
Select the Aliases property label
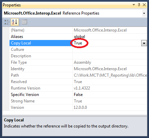(17, 37)
